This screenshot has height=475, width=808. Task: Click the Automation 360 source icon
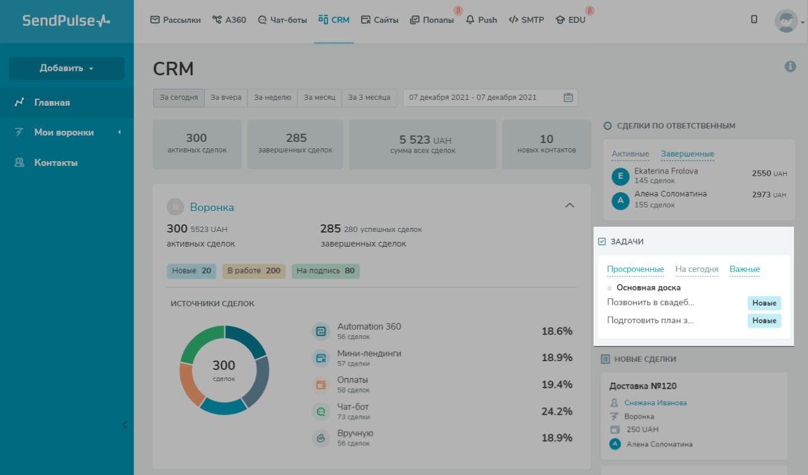pos(321,331)
